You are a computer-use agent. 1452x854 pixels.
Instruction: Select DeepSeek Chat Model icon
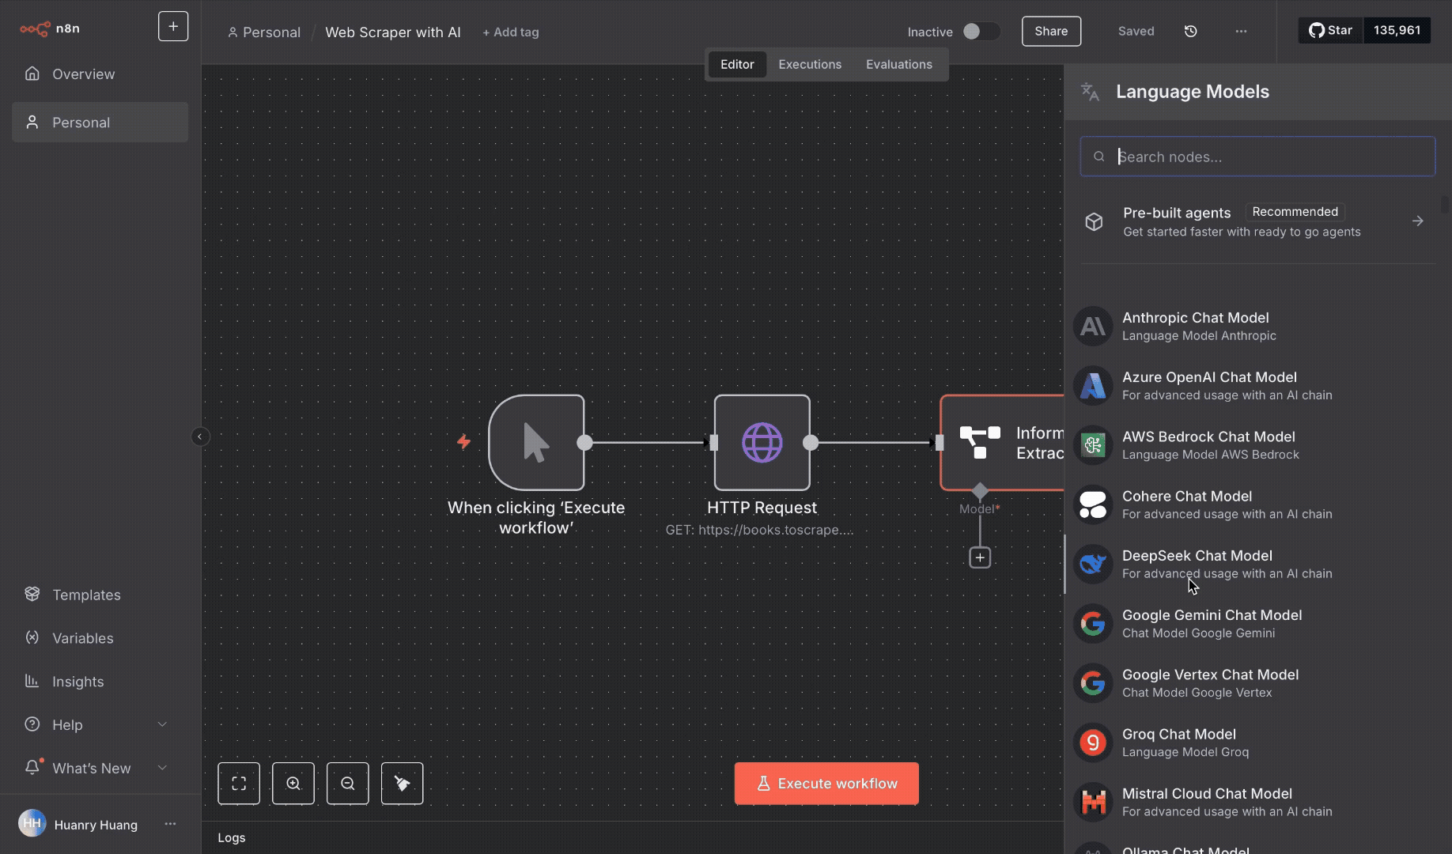[1093, 564]
